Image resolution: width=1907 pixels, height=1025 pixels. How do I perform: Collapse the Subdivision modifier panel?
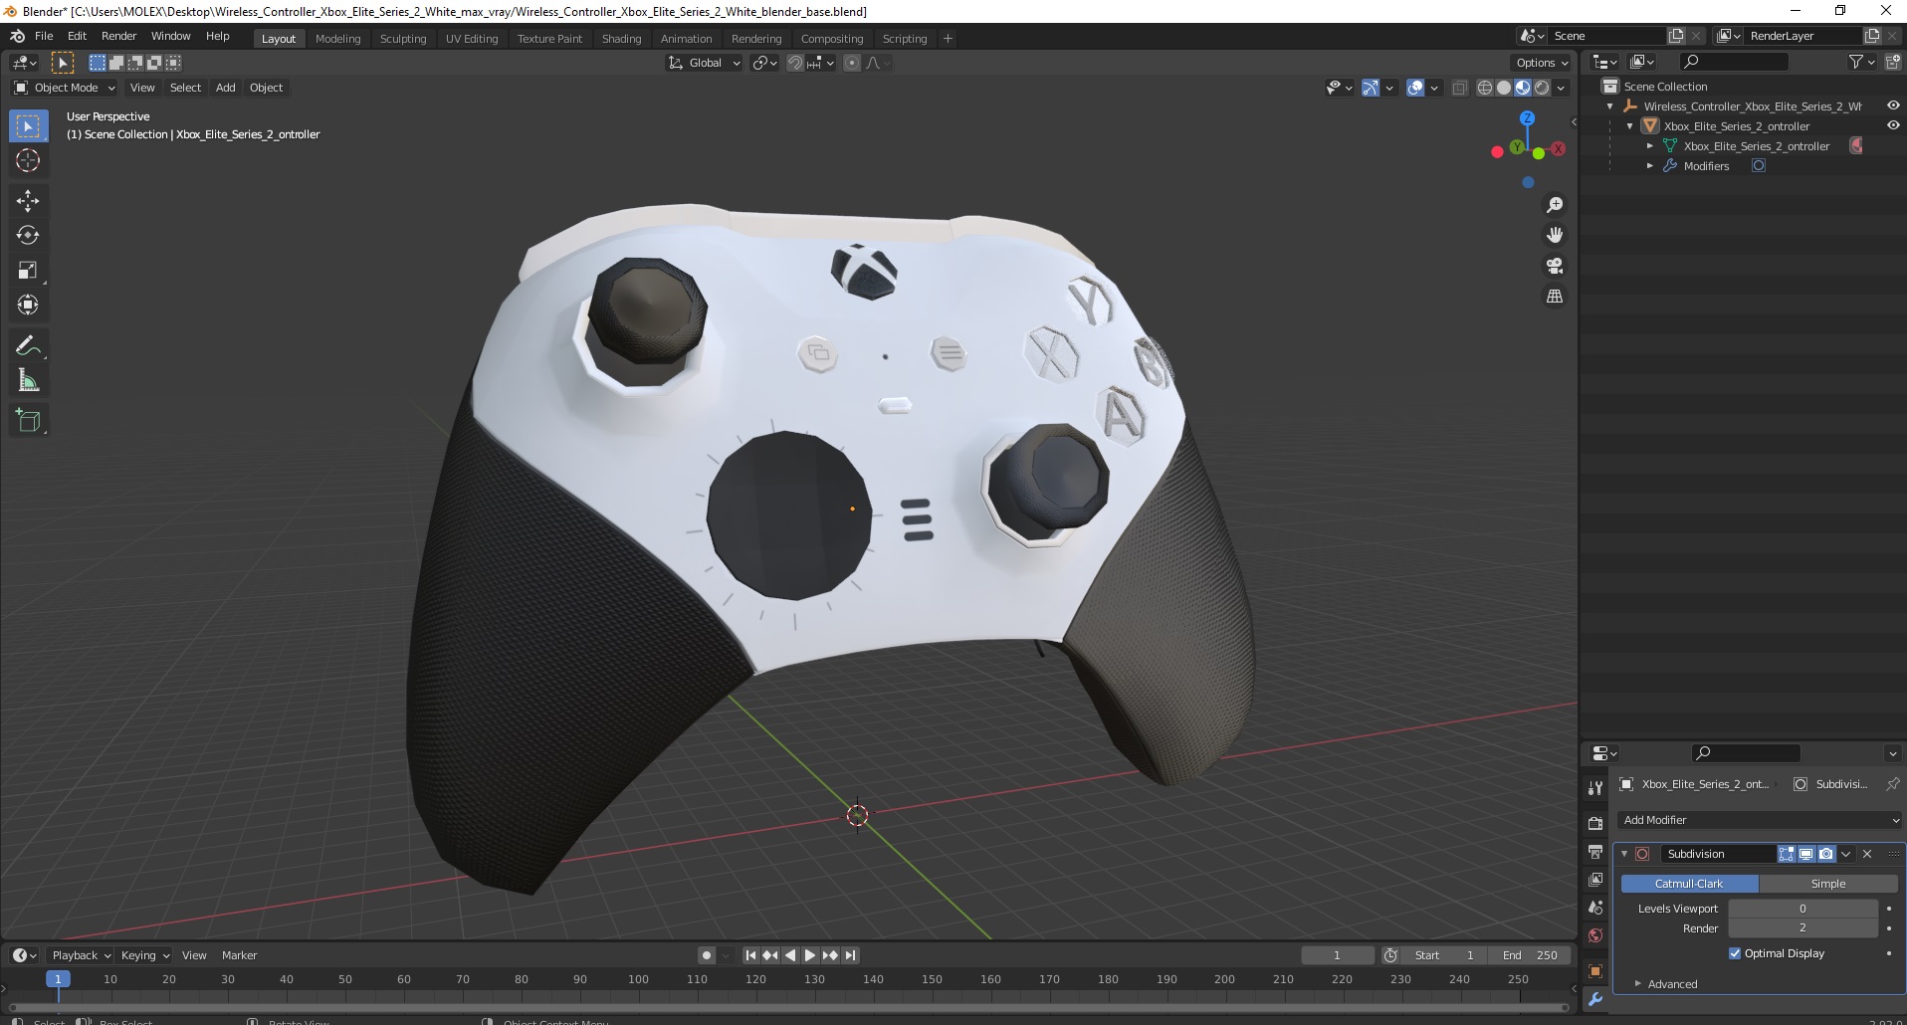[1624, 854]
